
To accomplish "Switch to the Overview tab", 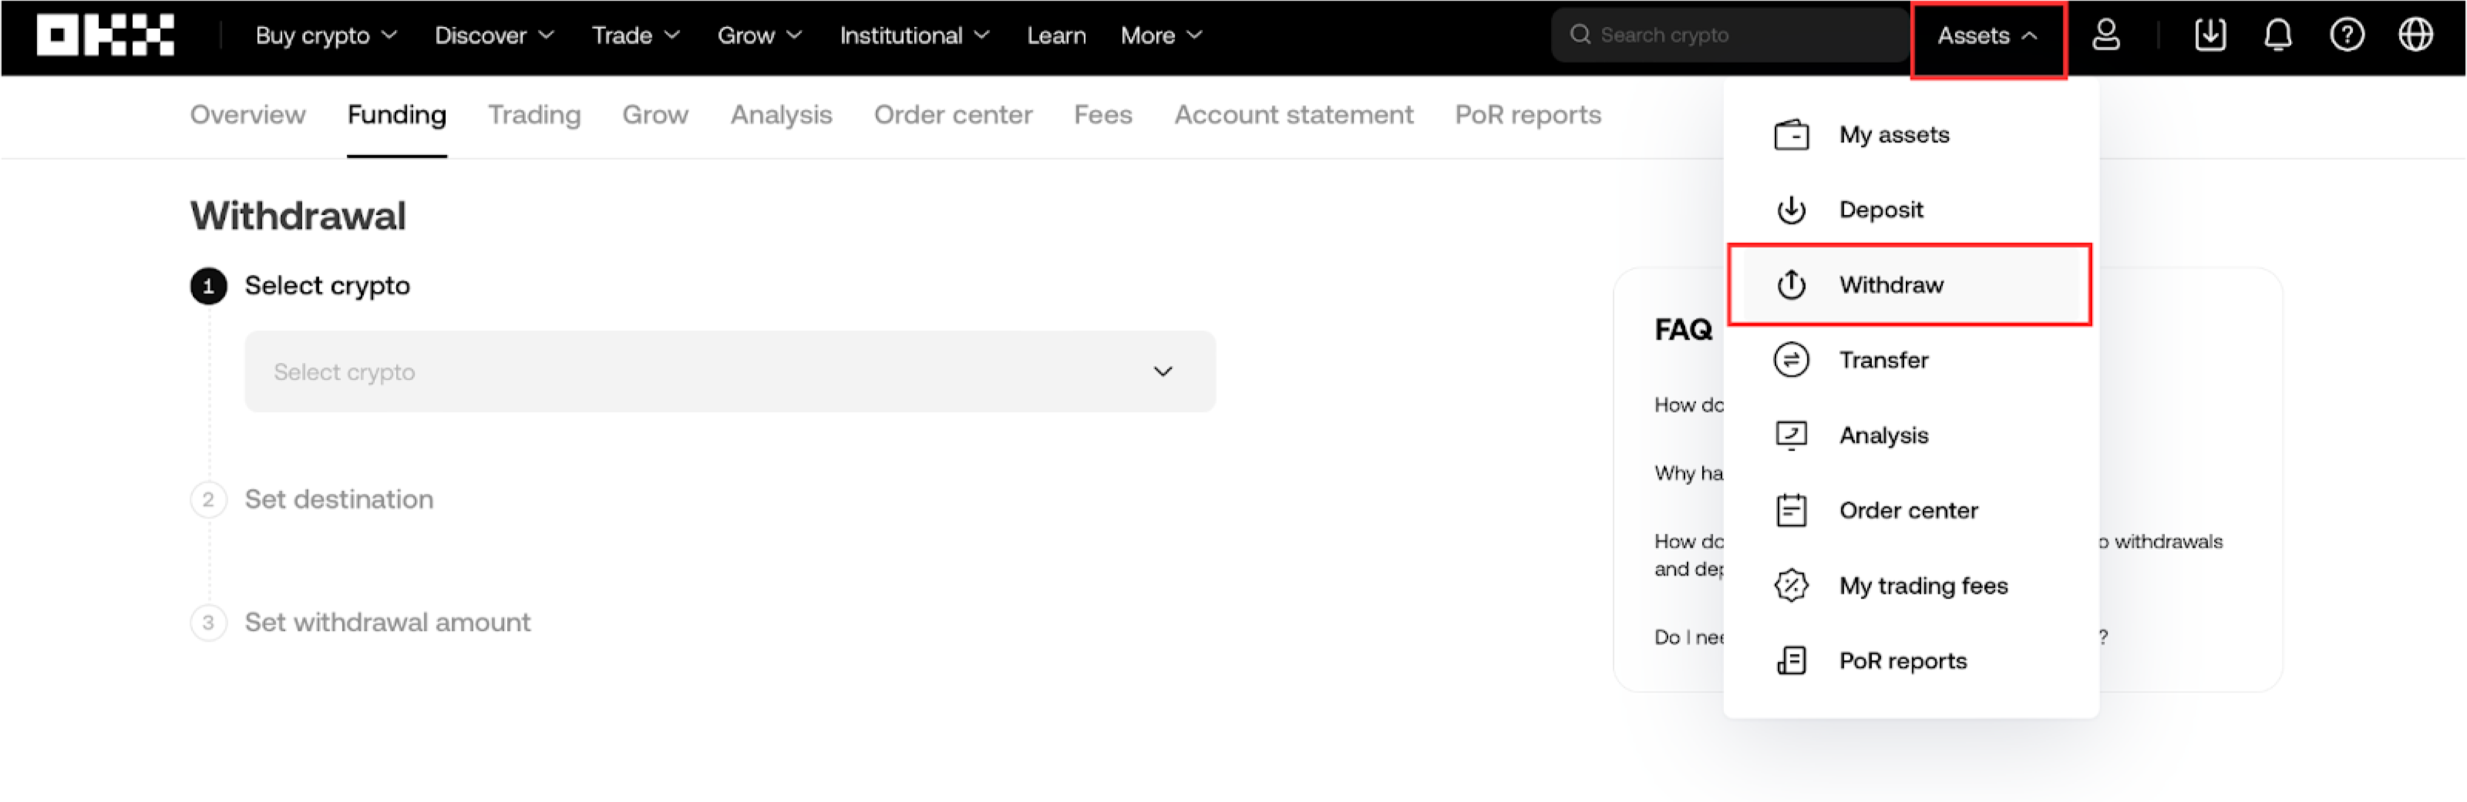I will pyautogui.click(x=247, y=115).
